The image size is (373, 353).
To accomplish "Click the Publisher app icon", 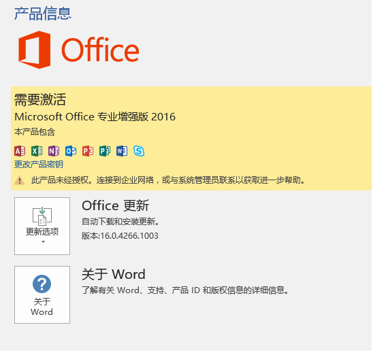I will [x=105, y=151].
